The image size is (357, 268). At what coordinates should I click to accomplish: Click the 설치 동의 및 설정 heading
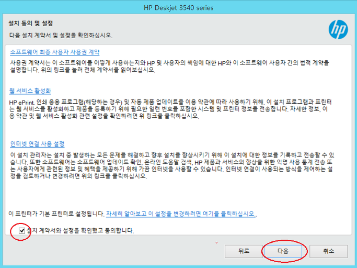31,23
